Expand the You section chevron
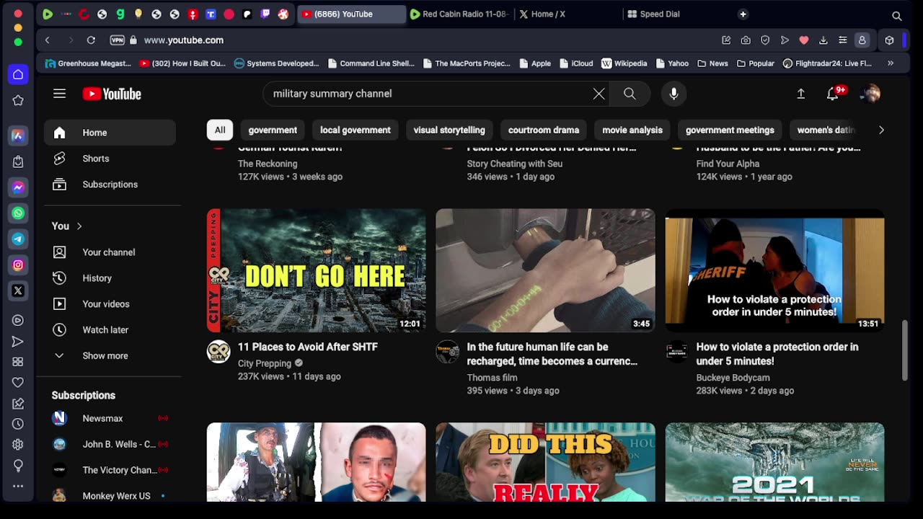Image resolution: width=923 pixels, height=519 pixels. (79, 226)
